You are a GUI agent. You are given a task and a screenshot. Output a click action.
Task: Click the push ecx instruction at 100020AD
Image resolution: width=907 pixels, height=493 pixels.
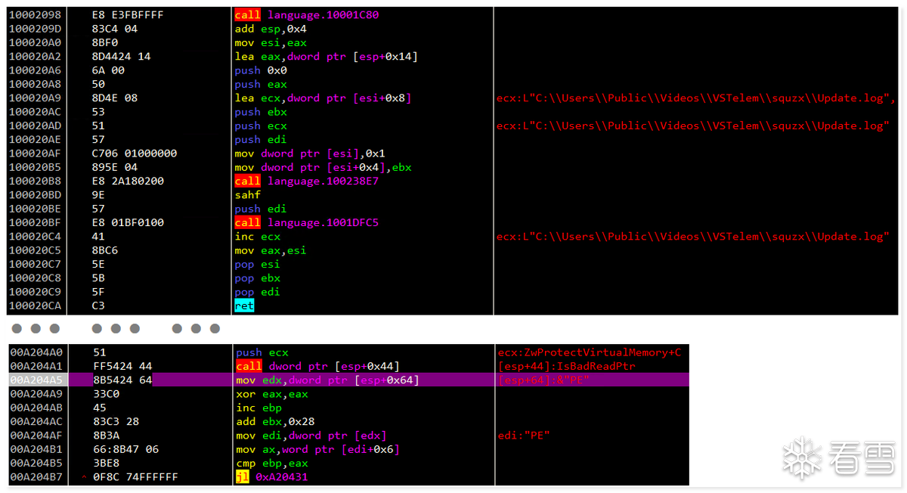(x=260, y=126)
